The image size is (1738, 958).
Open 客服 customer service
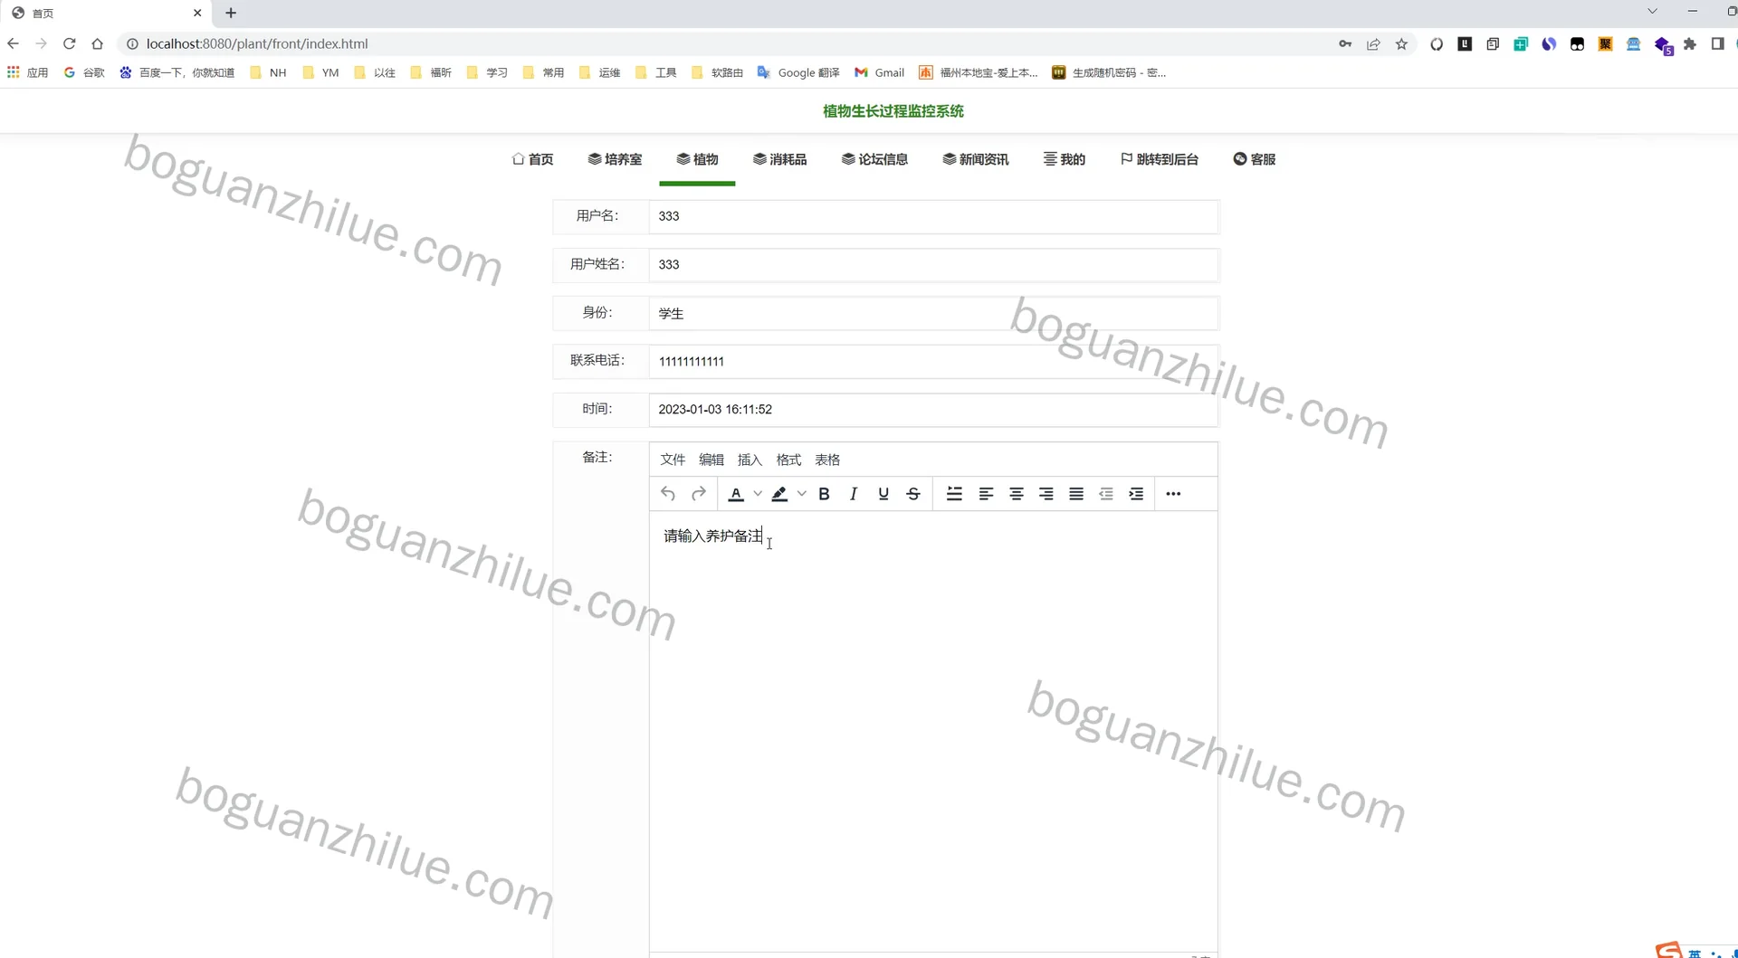click(x=1255, y=159)
